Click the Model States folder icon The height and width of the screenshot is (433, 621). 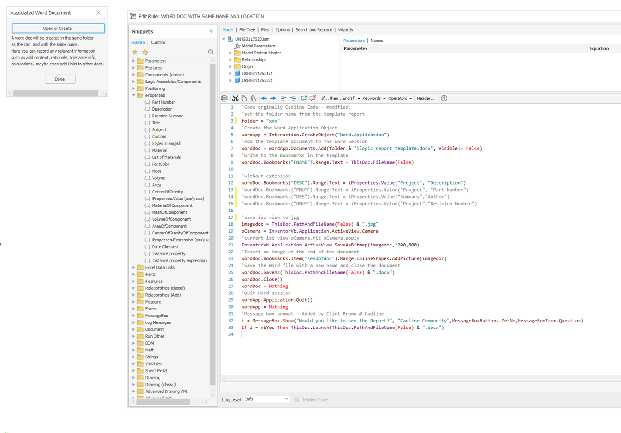(x=237, y=53)
